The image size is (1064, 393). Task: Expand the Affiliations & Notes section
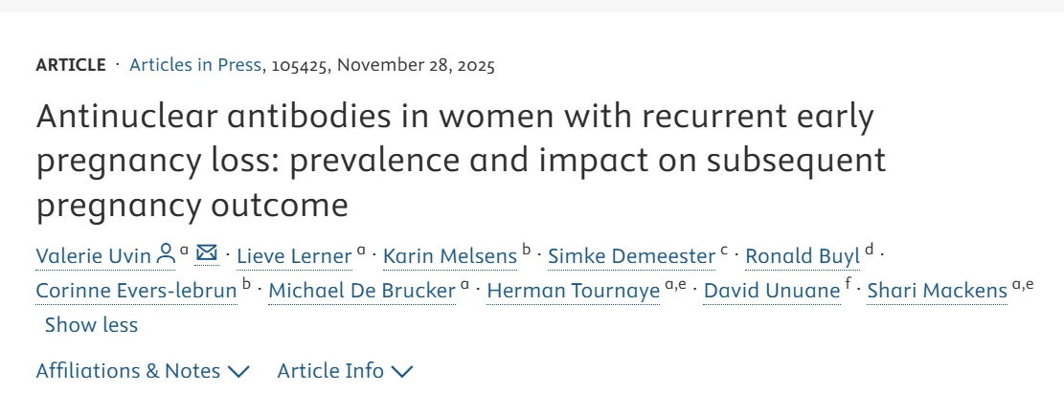pos(142,371)
